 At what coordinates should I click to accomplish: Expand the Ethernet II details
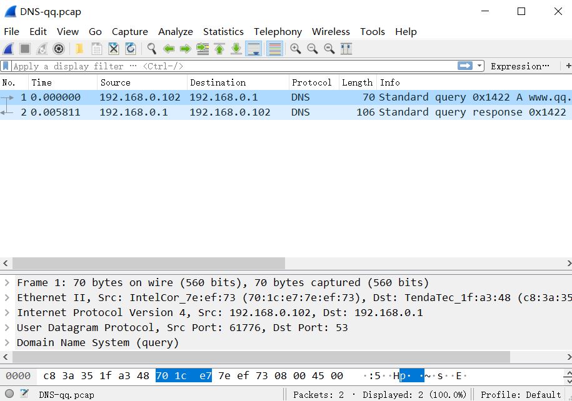pyautogui.click(x=7, y=297)
